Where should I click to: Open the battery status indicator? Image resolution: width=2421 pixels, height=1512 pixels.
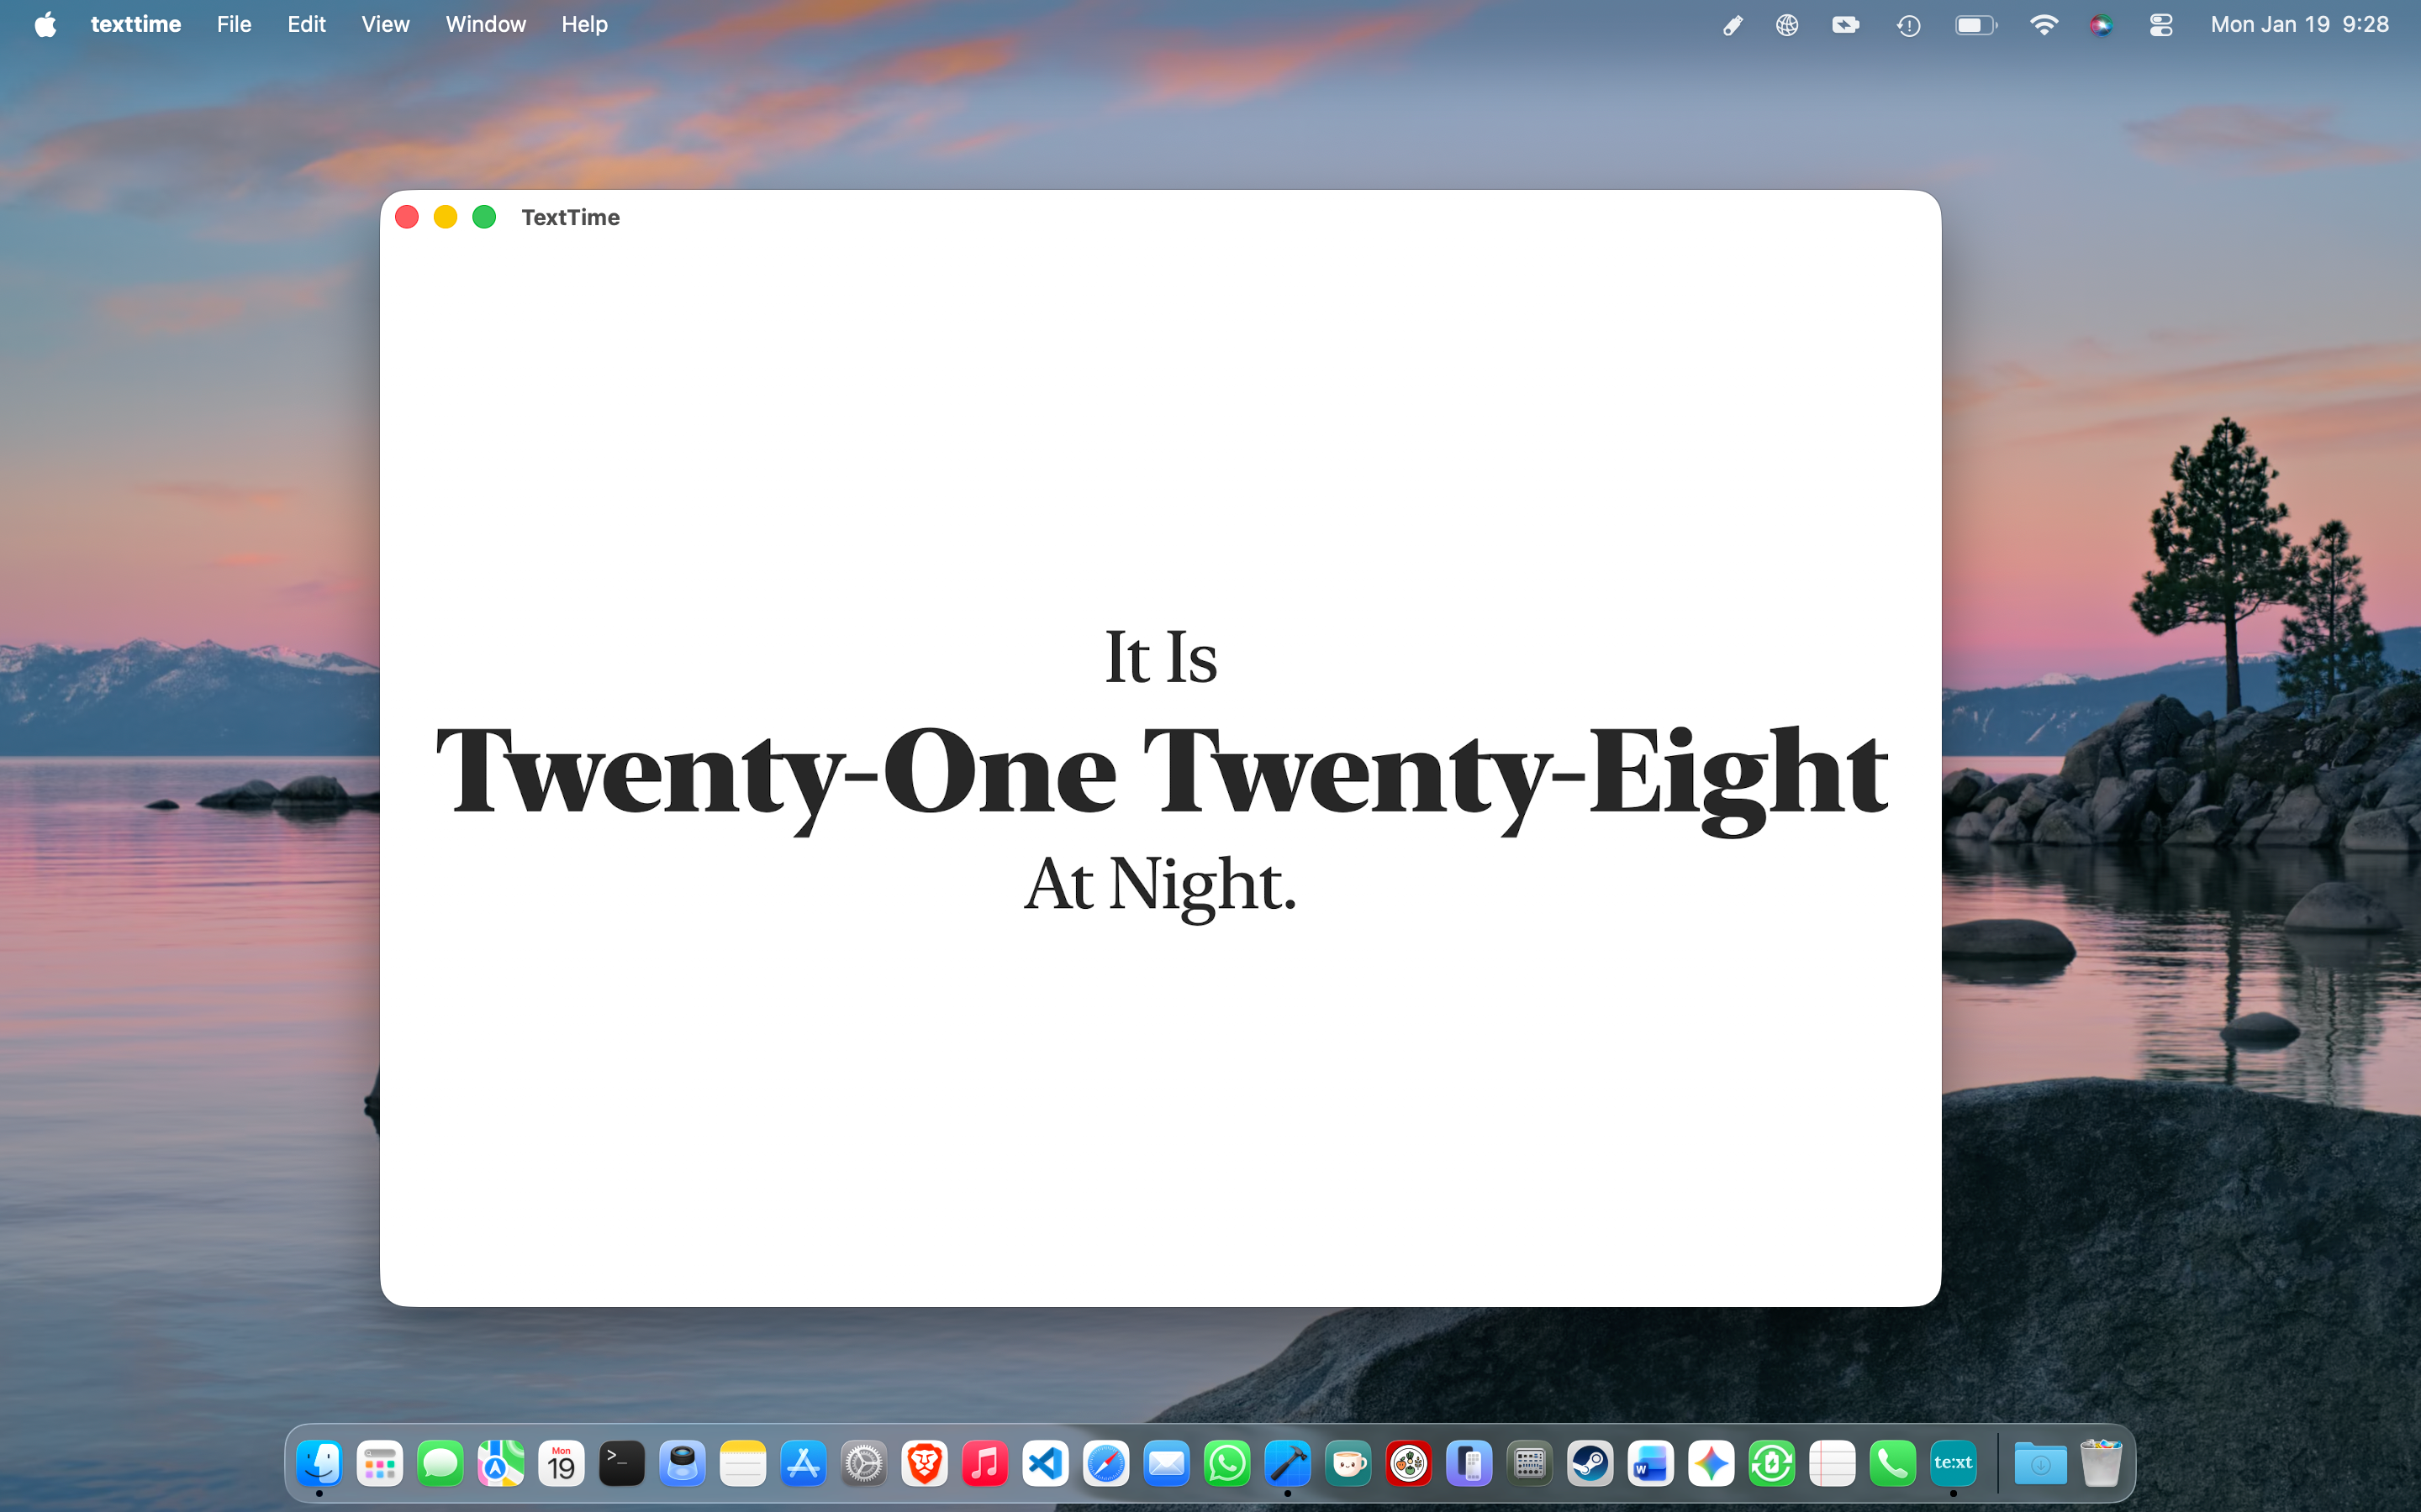click(1975, 24)
